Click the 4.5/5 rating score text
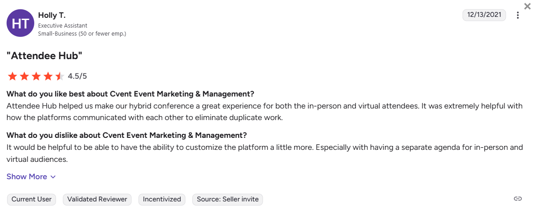Image resolution: width=533 pixels, height=217 pixels. pos(77,76)
